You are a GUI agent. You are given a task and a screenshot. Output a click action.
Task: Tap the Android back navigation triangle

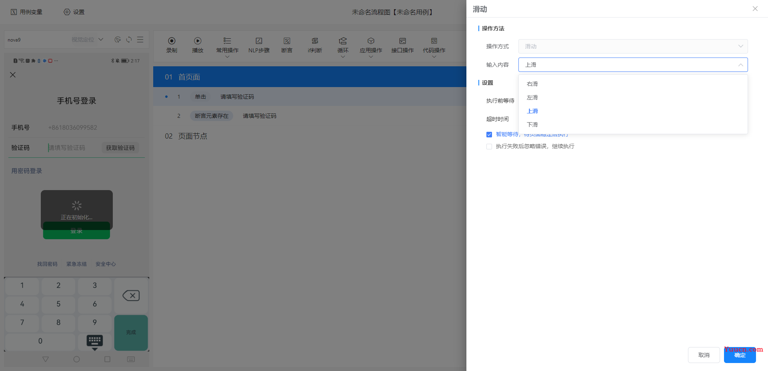(46, 359)
